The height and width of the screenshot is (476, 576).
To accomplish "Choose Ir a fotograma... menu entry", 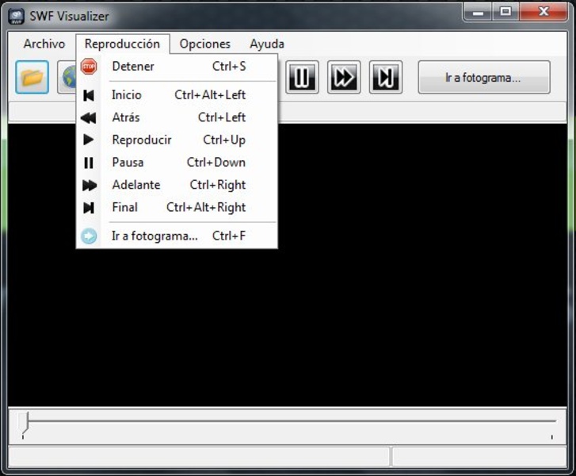I will [x=177, y=236].
